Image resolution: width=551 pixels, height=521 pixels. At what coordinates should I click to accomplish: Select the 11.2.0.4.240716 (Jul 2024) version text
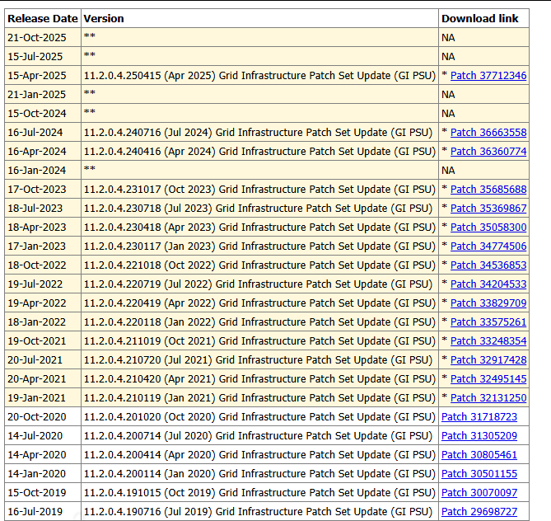(x=258, y=133)
